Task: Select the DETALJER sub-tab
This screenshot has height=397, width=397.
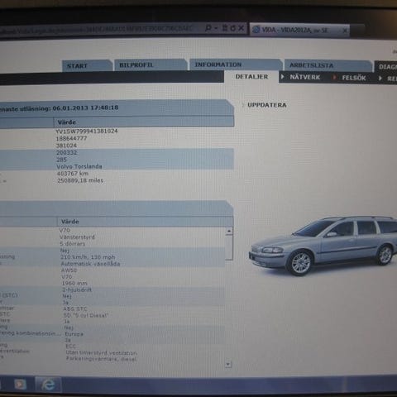Action: 251,77
